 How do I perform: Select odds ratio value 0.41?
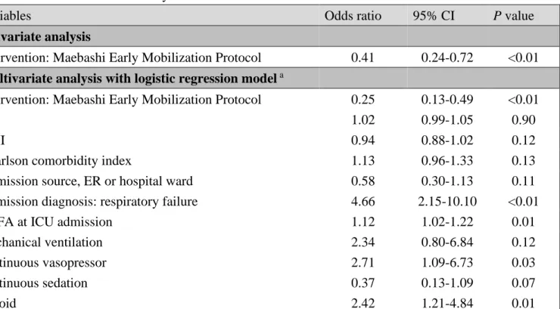coord(362,57)
